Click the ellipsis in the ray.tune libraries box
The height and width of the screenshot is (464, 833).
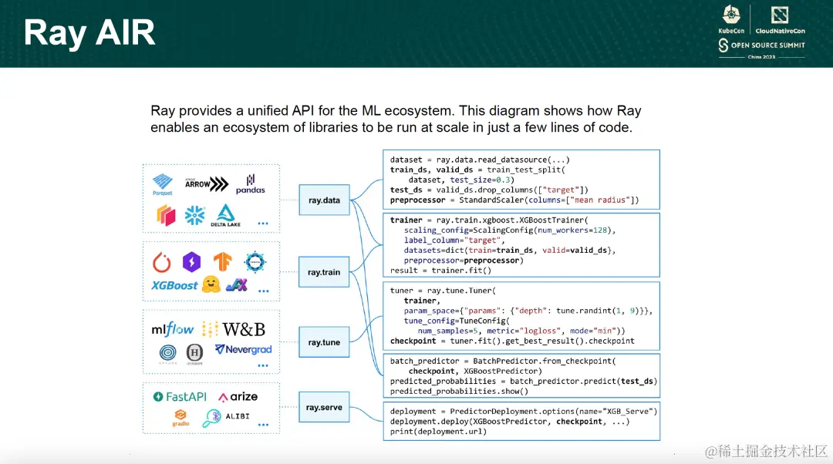point(263,366)
